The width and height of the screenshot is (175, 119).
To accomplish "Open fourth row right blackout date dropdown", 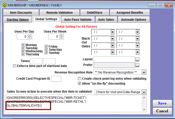I will pyautogui.click(x=138, y=52).
